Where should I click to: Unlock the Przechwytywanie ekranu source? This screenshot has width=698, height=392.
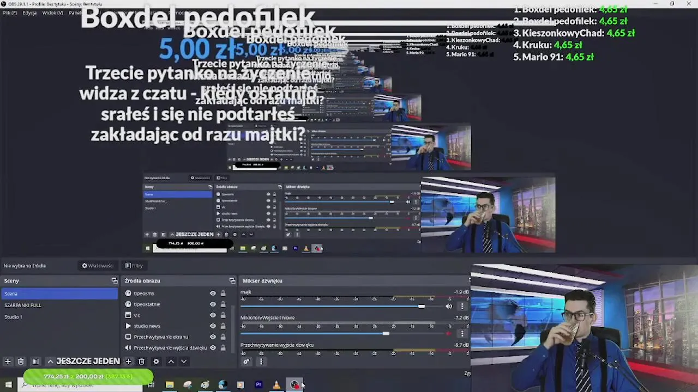(222, 337)
